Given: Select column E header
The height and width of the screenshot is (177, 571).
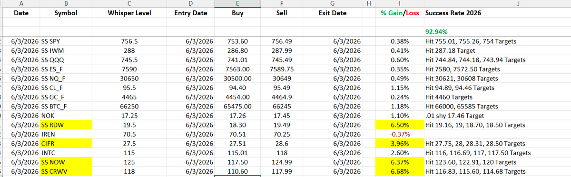Looking at the screenshot, I should (237, 3).
